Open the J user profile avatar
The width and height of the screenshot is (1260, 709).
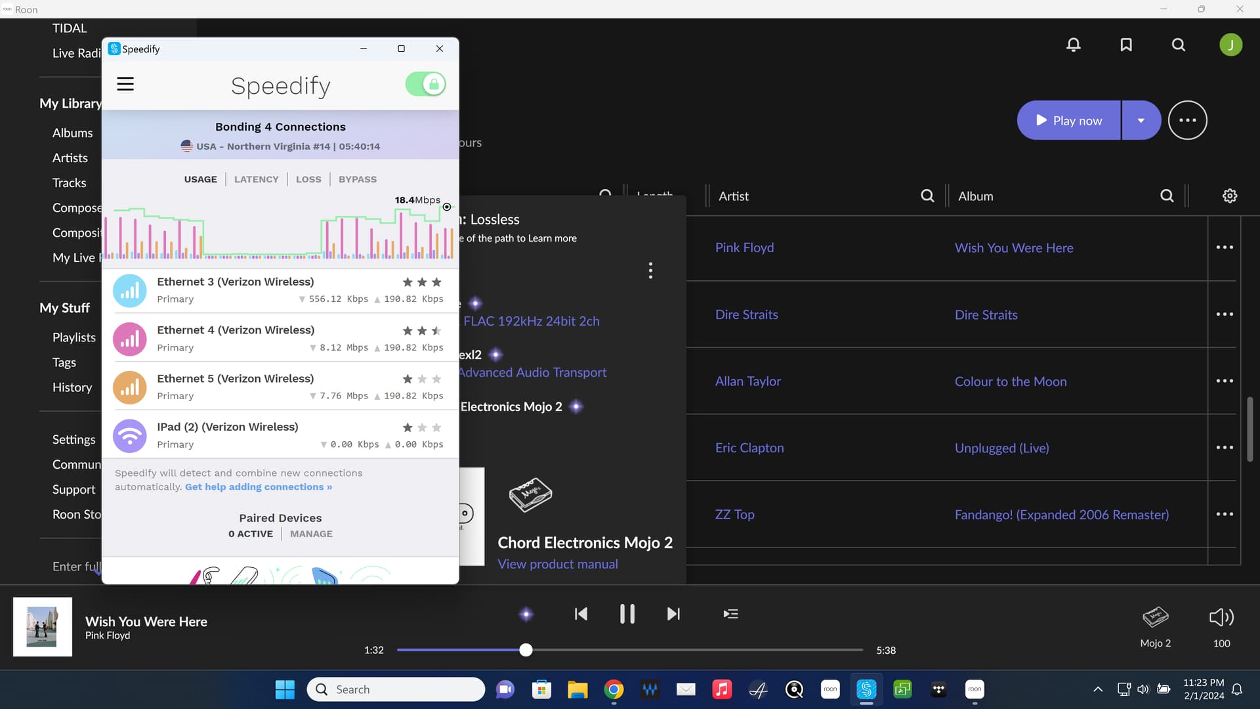click(x=1230, y=45)
